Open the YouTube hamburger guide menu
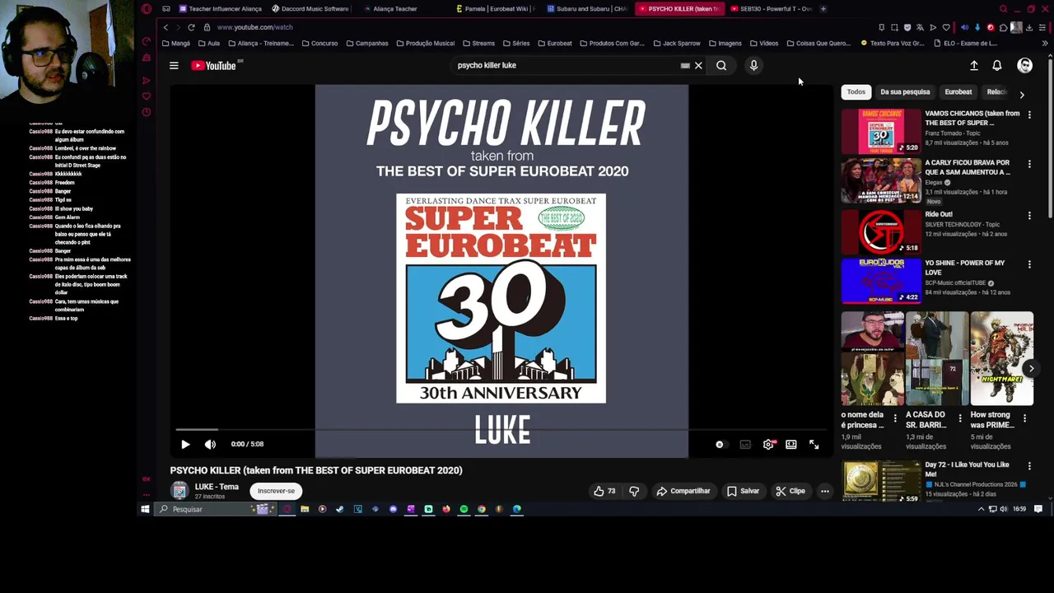The width and height of the screenshot is (1054, 593). pyautogui.click(x=174, y=65)
